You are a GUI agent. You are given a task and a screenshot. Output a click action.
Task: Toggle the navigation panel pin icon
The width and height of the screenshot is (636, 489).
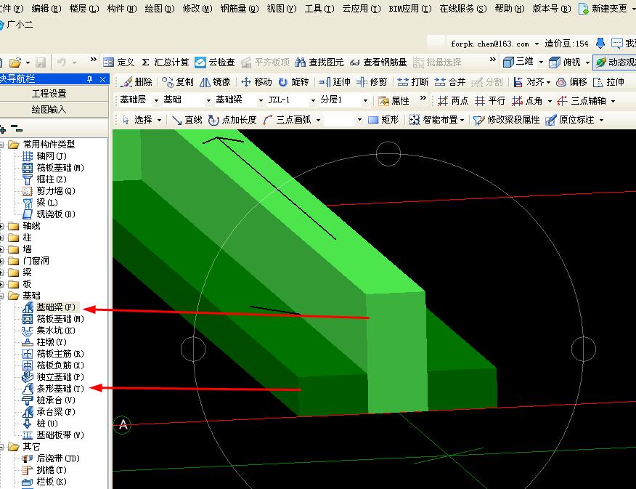(x=89, y=78)
